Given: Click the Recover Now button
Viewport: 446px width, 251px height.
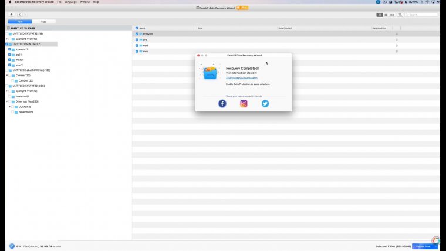Looking at the screenshot, I should pyautogui.click(x=423, y=246).
